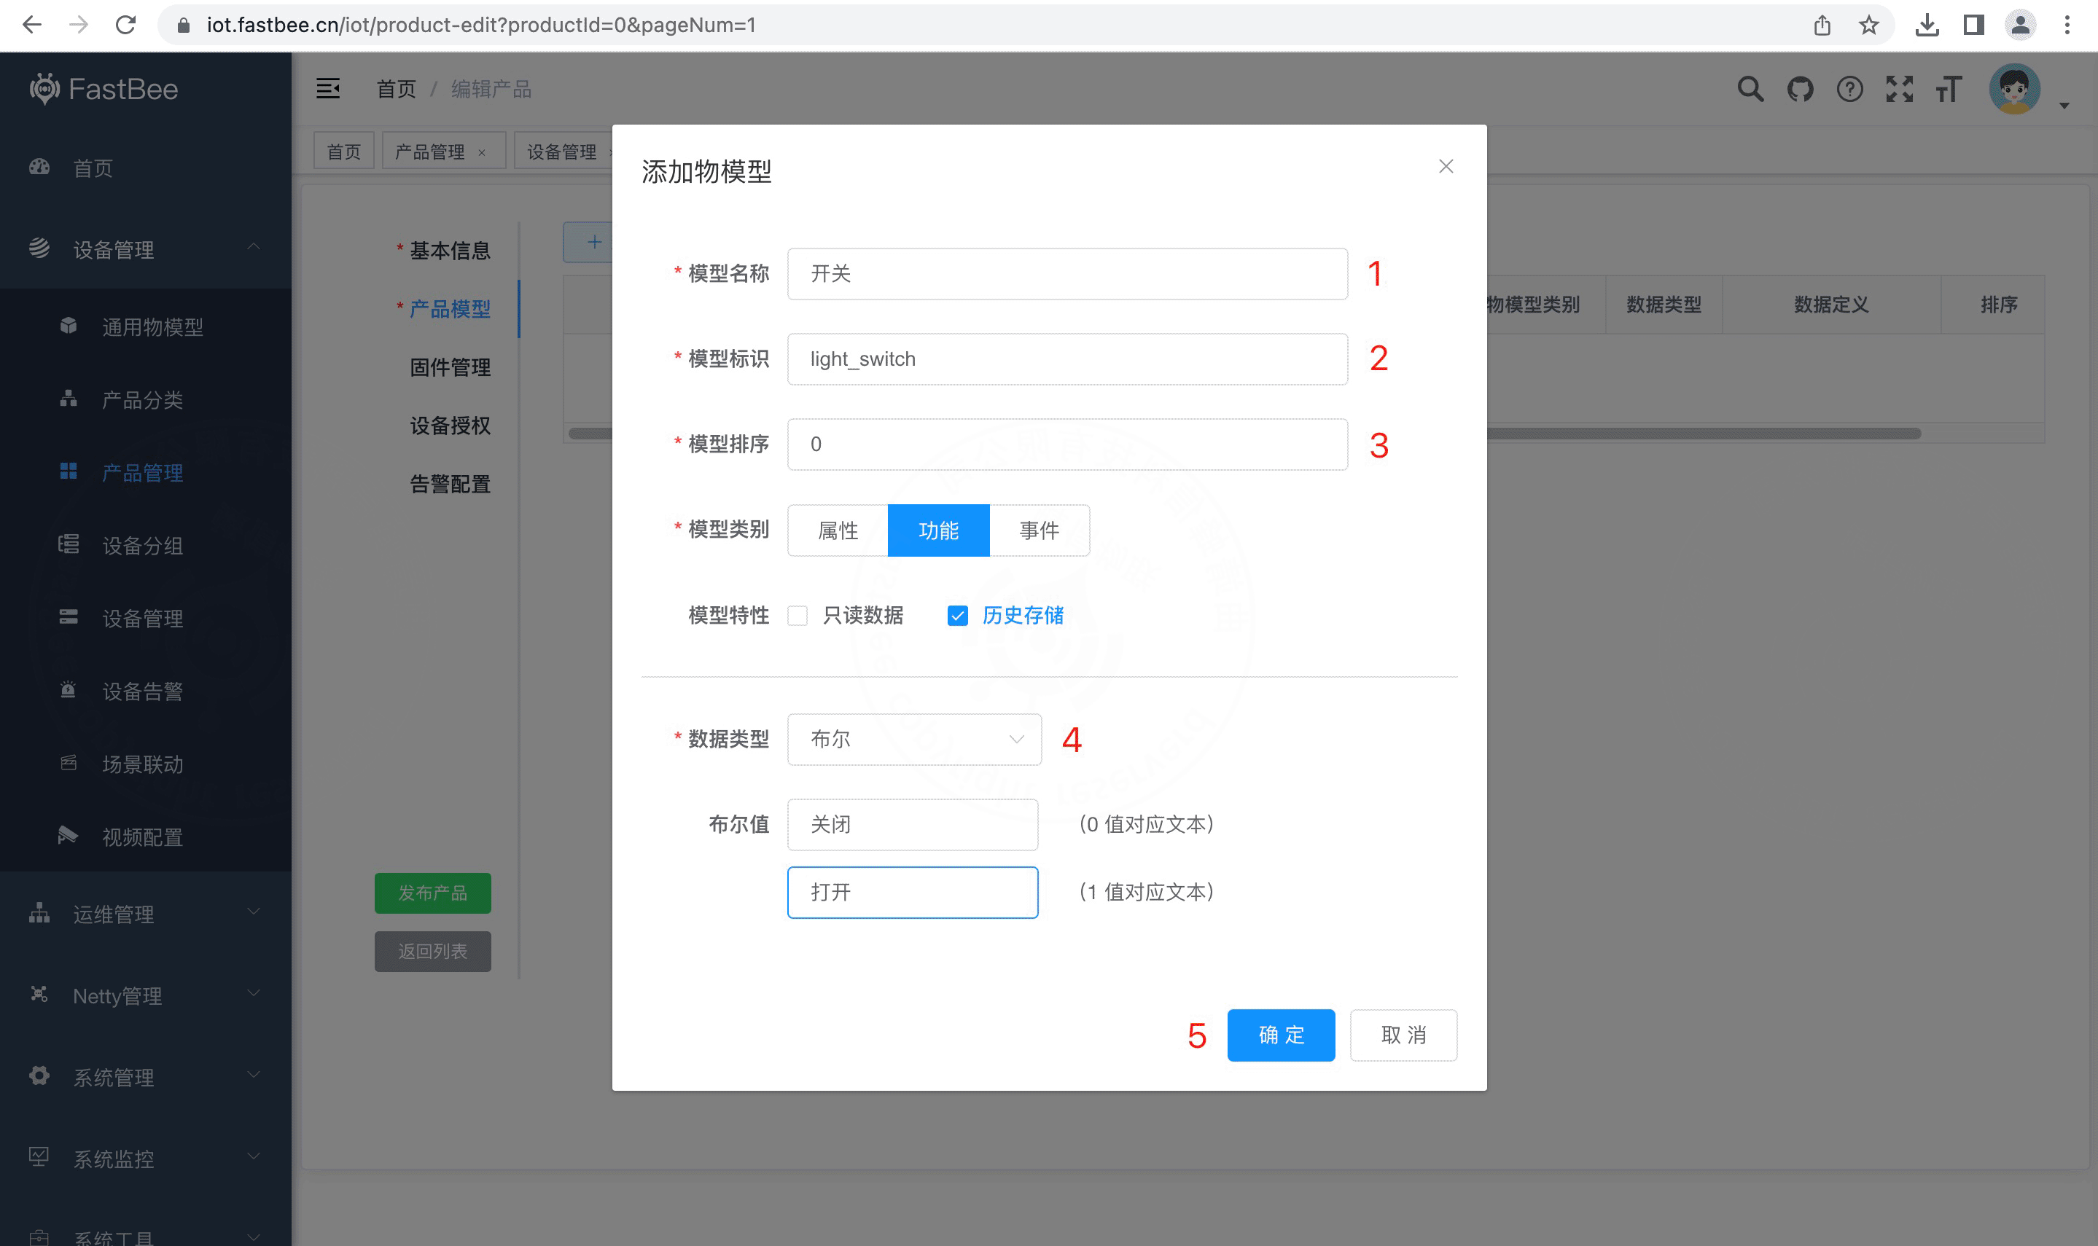Screen dimensions: 2098x1246
Task: Open the font size setting icon
Action: point(1949,89)
